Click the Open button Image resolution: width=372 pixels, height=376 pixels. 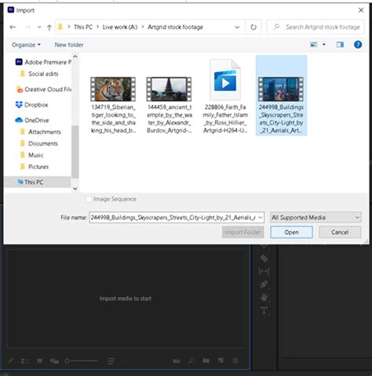(x=291, y=232)
